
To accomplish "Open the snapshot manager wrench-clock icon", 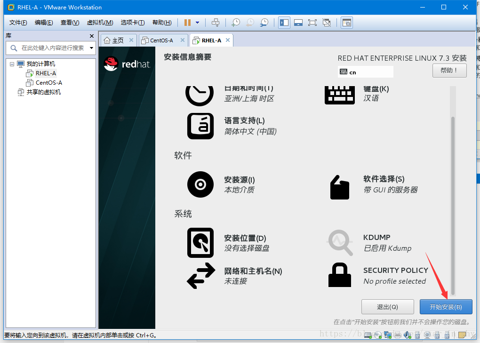I will coord(264,23).
